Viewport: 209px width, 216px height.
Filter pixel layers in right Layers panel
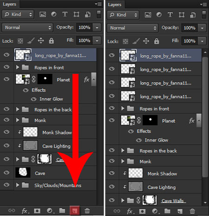(148, 15)
